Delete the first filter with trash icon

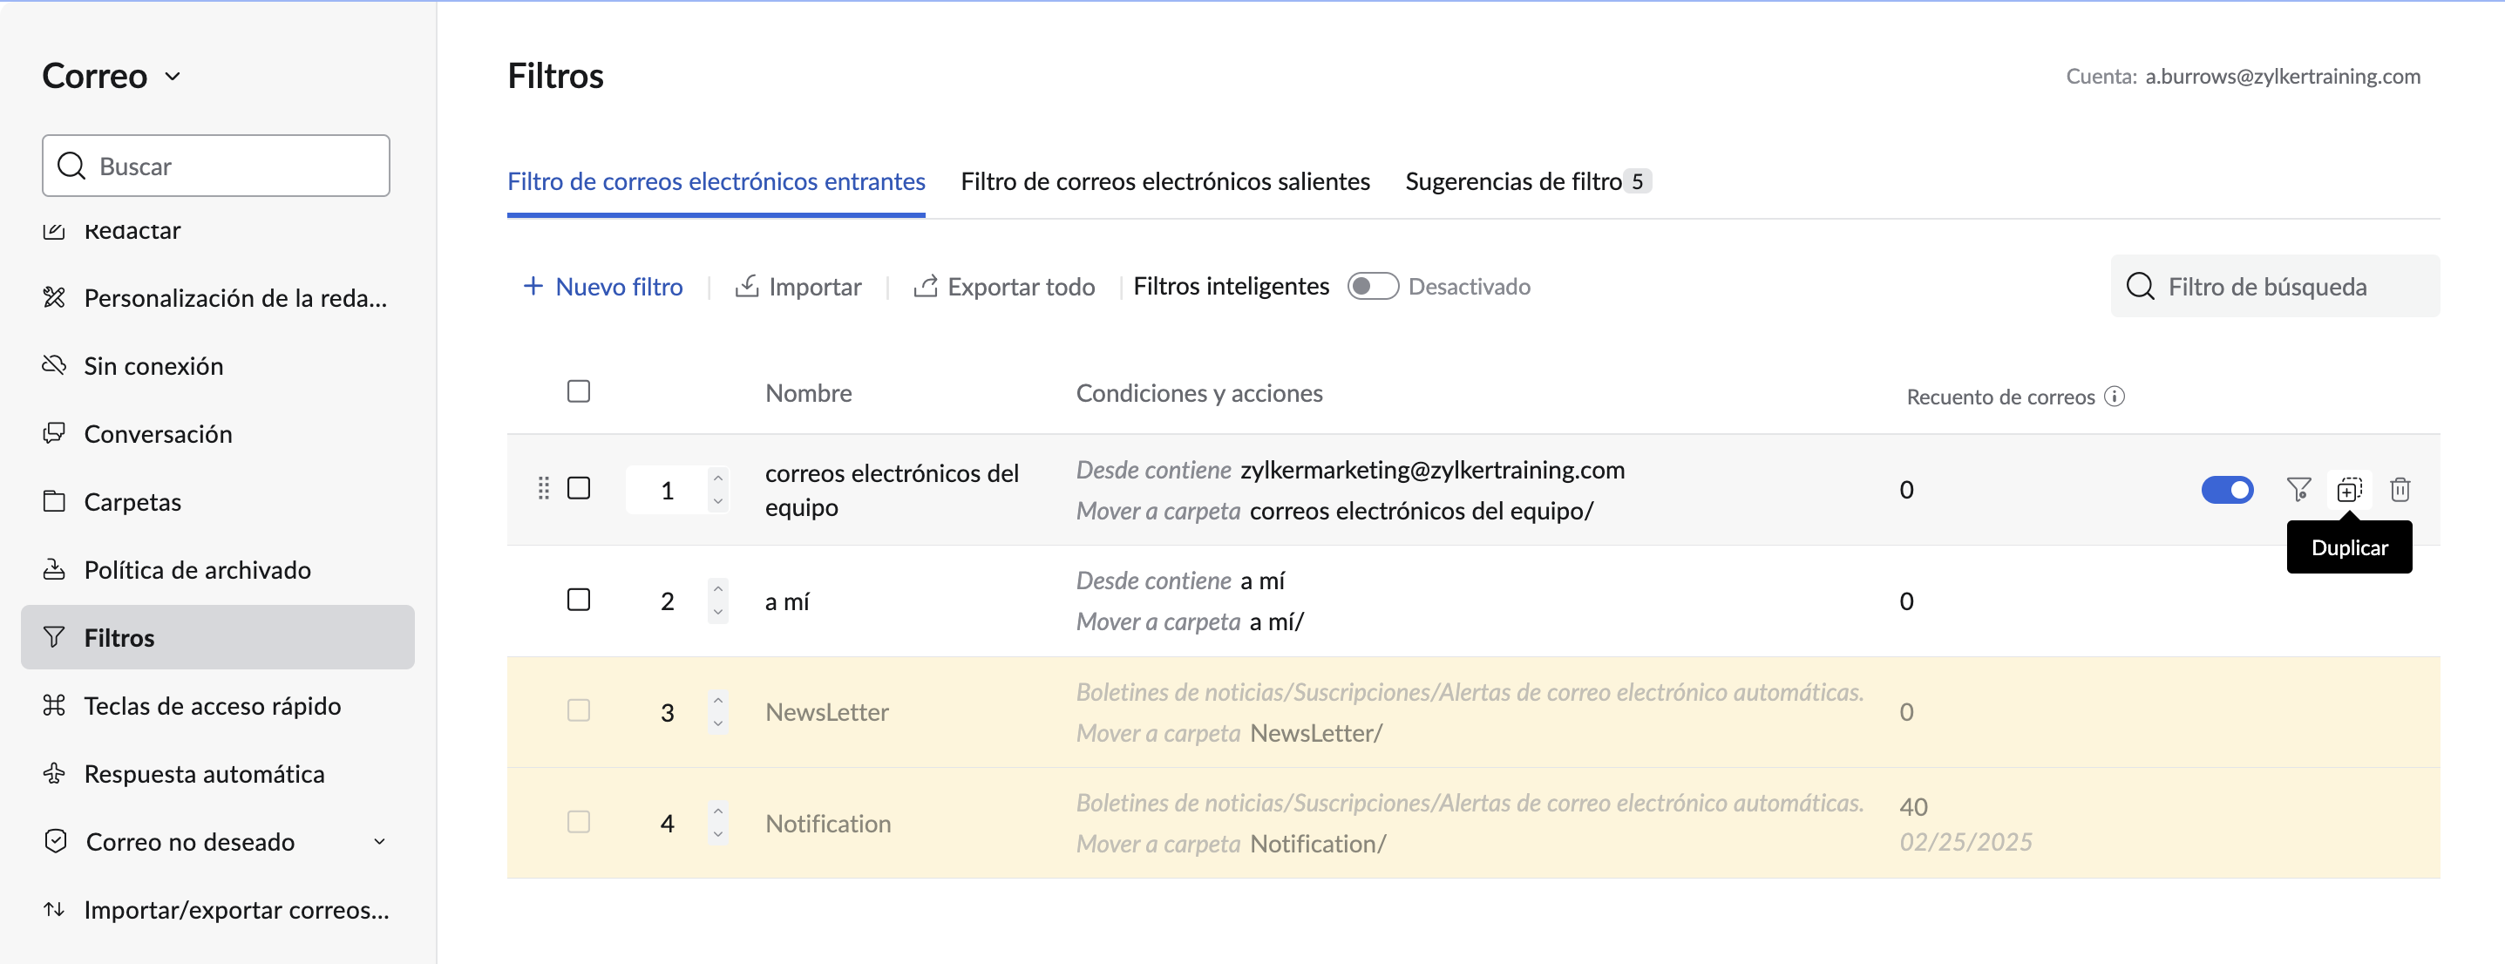(2400, 489)
